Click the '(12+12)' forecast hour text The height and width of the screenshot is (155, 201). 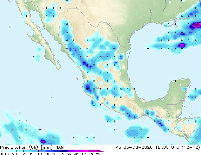tap(191, 147)
